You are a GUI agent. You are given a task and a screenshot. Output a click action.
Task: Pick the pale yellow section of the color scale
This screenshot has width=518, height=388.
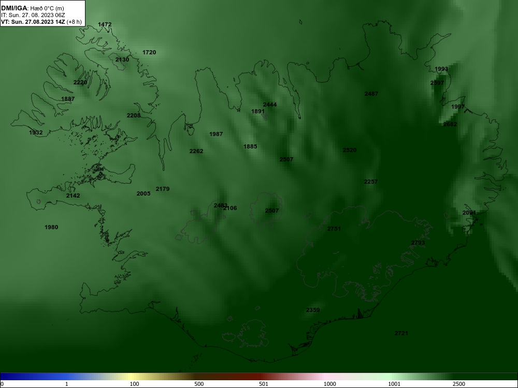[x=132, y=377]
